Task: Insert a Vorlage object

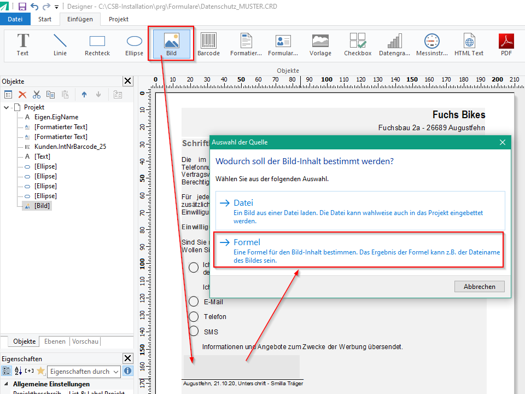Action: pos(320,44)
